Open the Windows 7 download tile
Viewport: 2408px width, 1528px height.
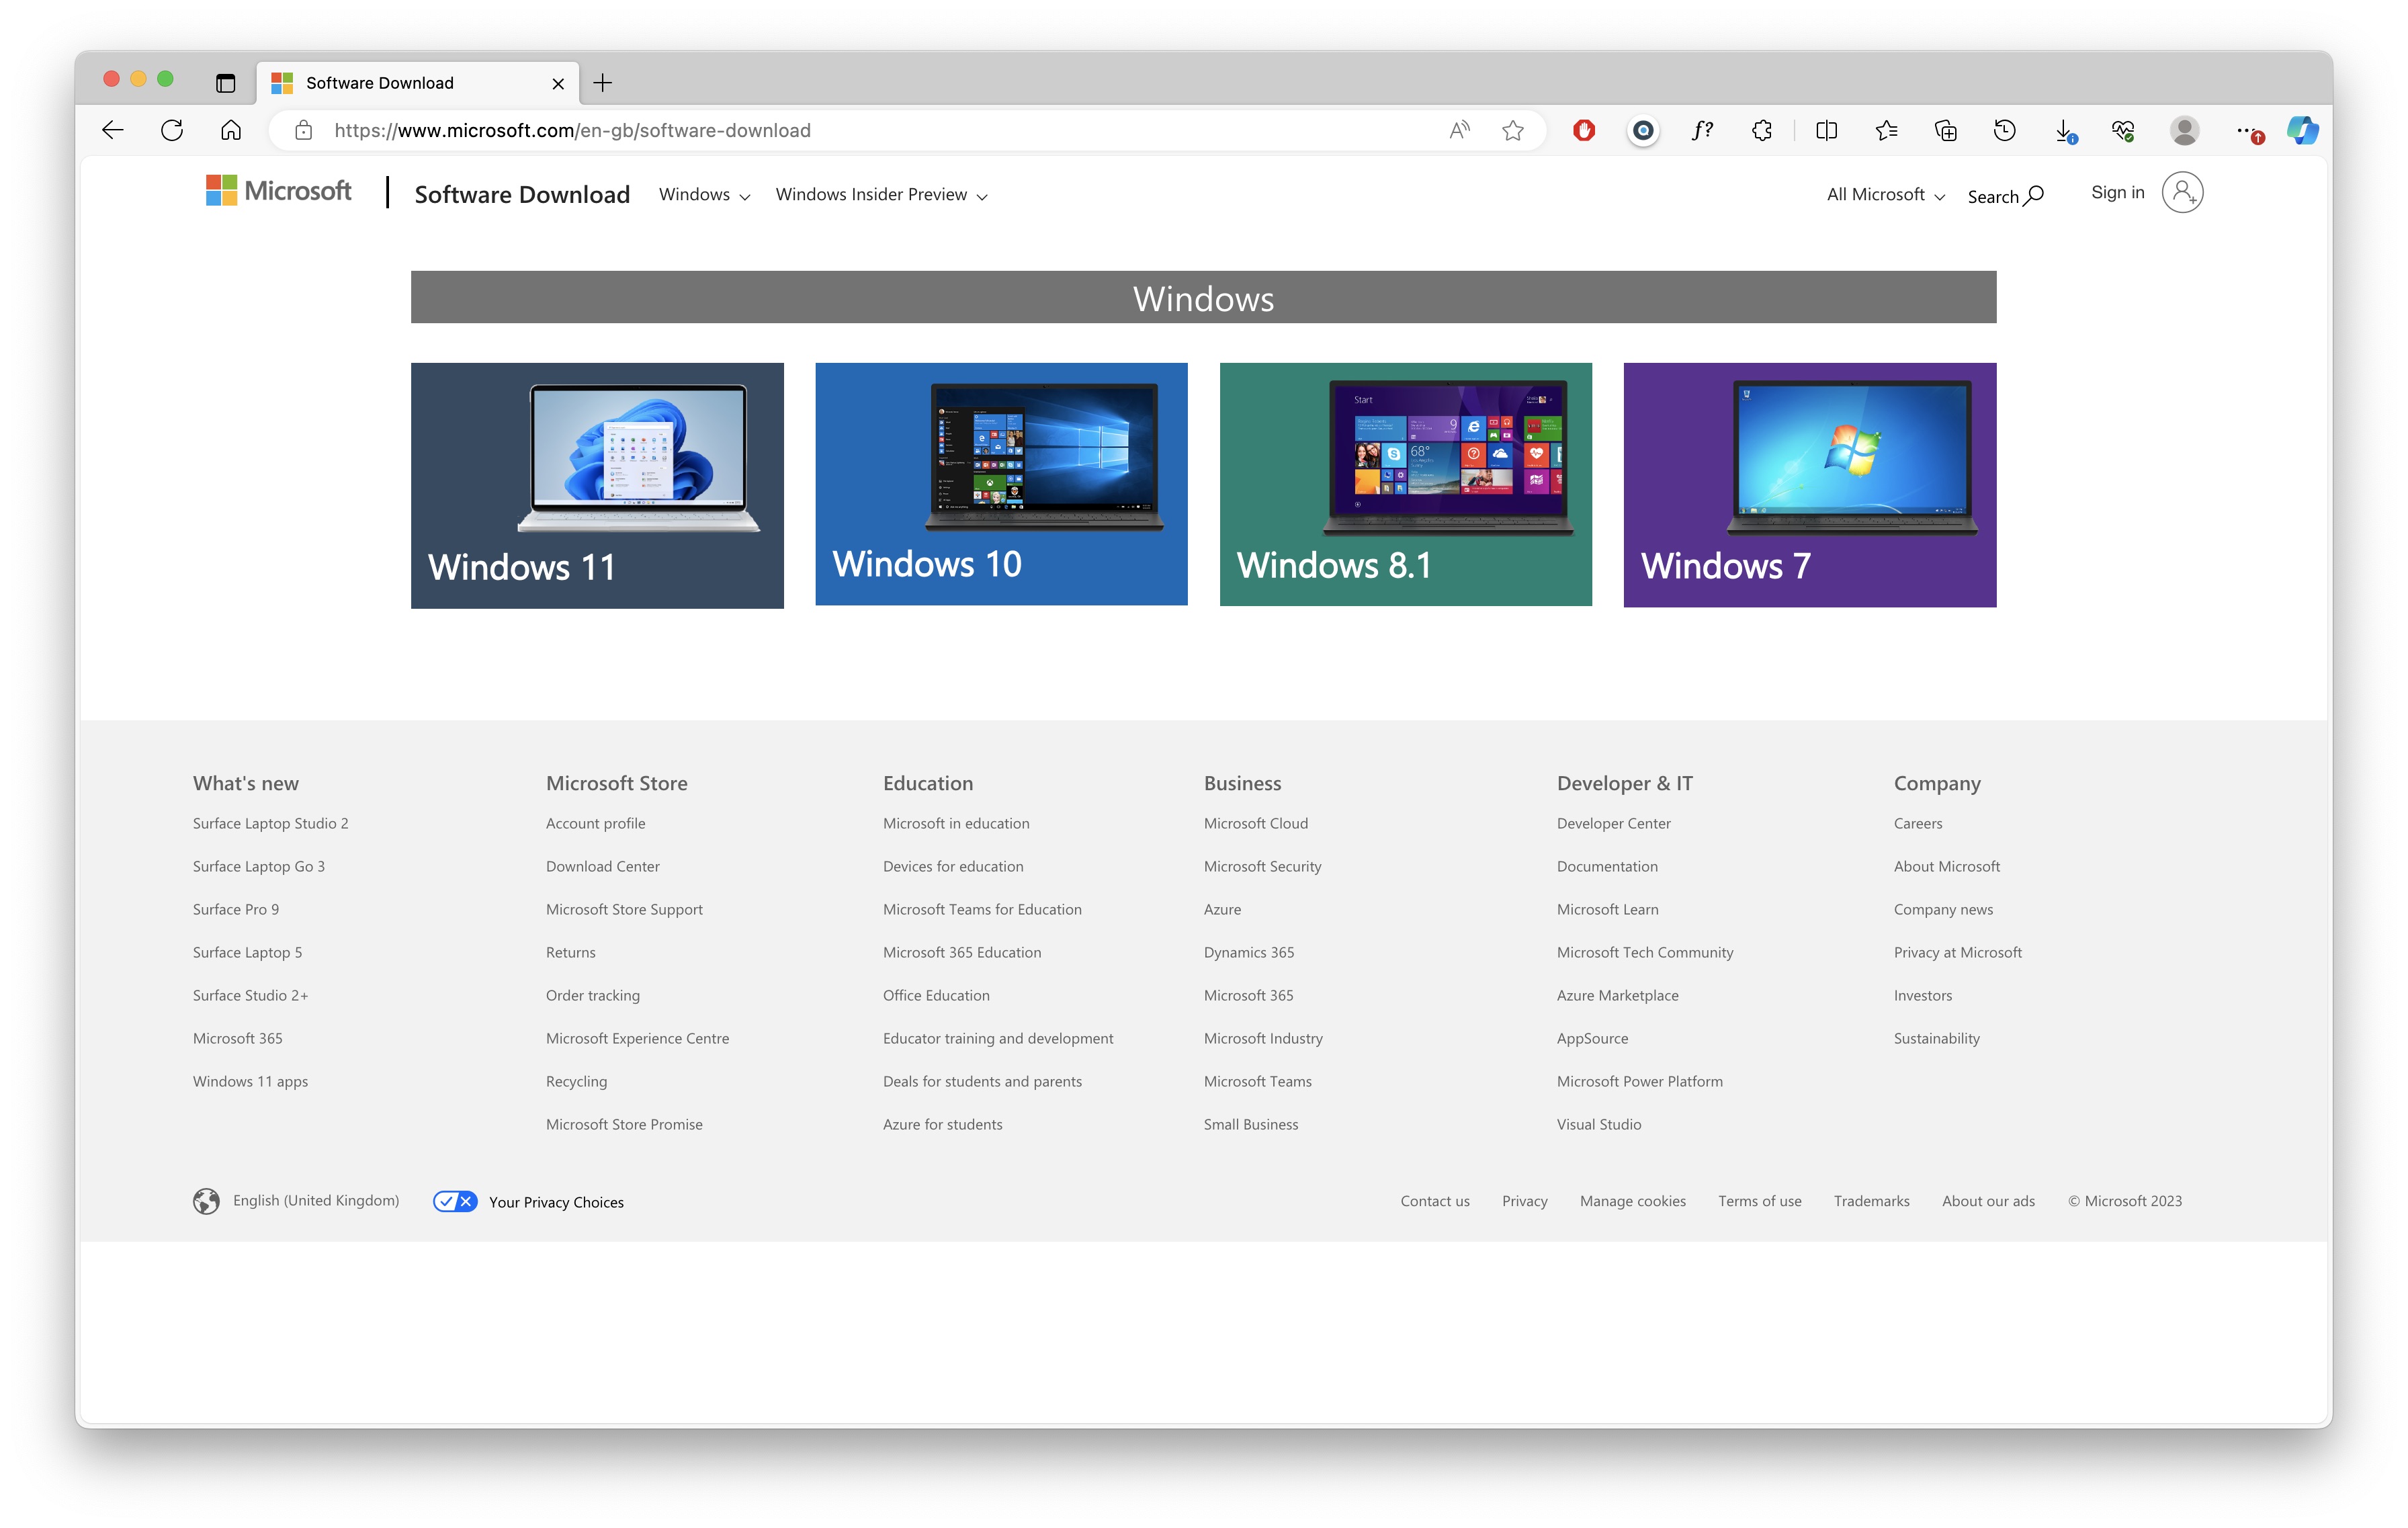coord(1809,484)
